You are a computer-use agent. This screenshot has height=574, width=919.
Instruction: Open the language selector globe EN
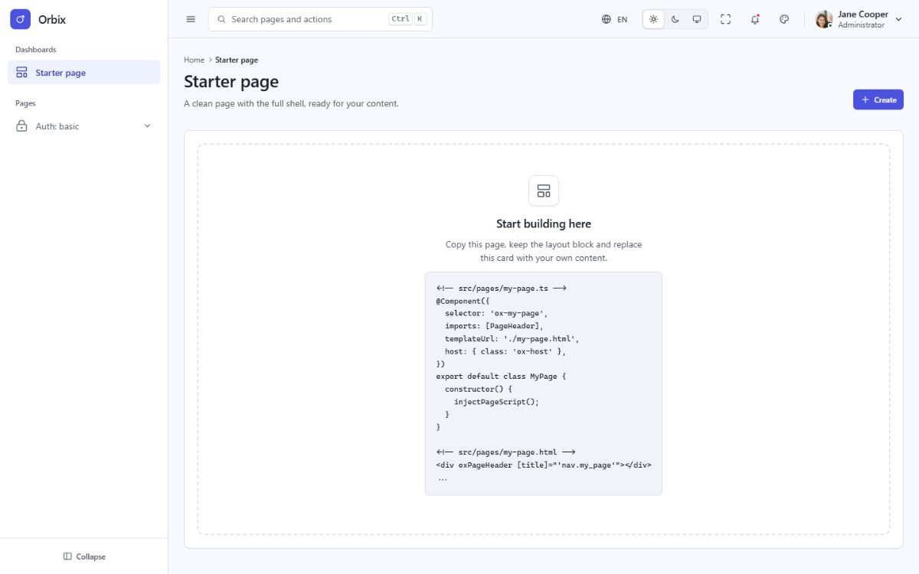coord(614,19)
